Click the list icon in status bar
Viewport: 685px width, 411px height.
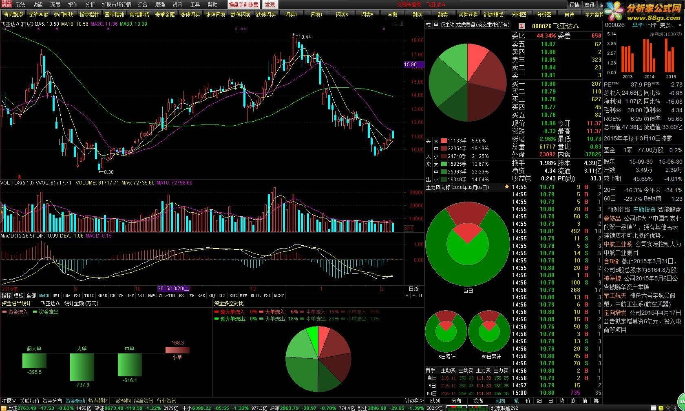pyautogui.click(x=653, y=408)
